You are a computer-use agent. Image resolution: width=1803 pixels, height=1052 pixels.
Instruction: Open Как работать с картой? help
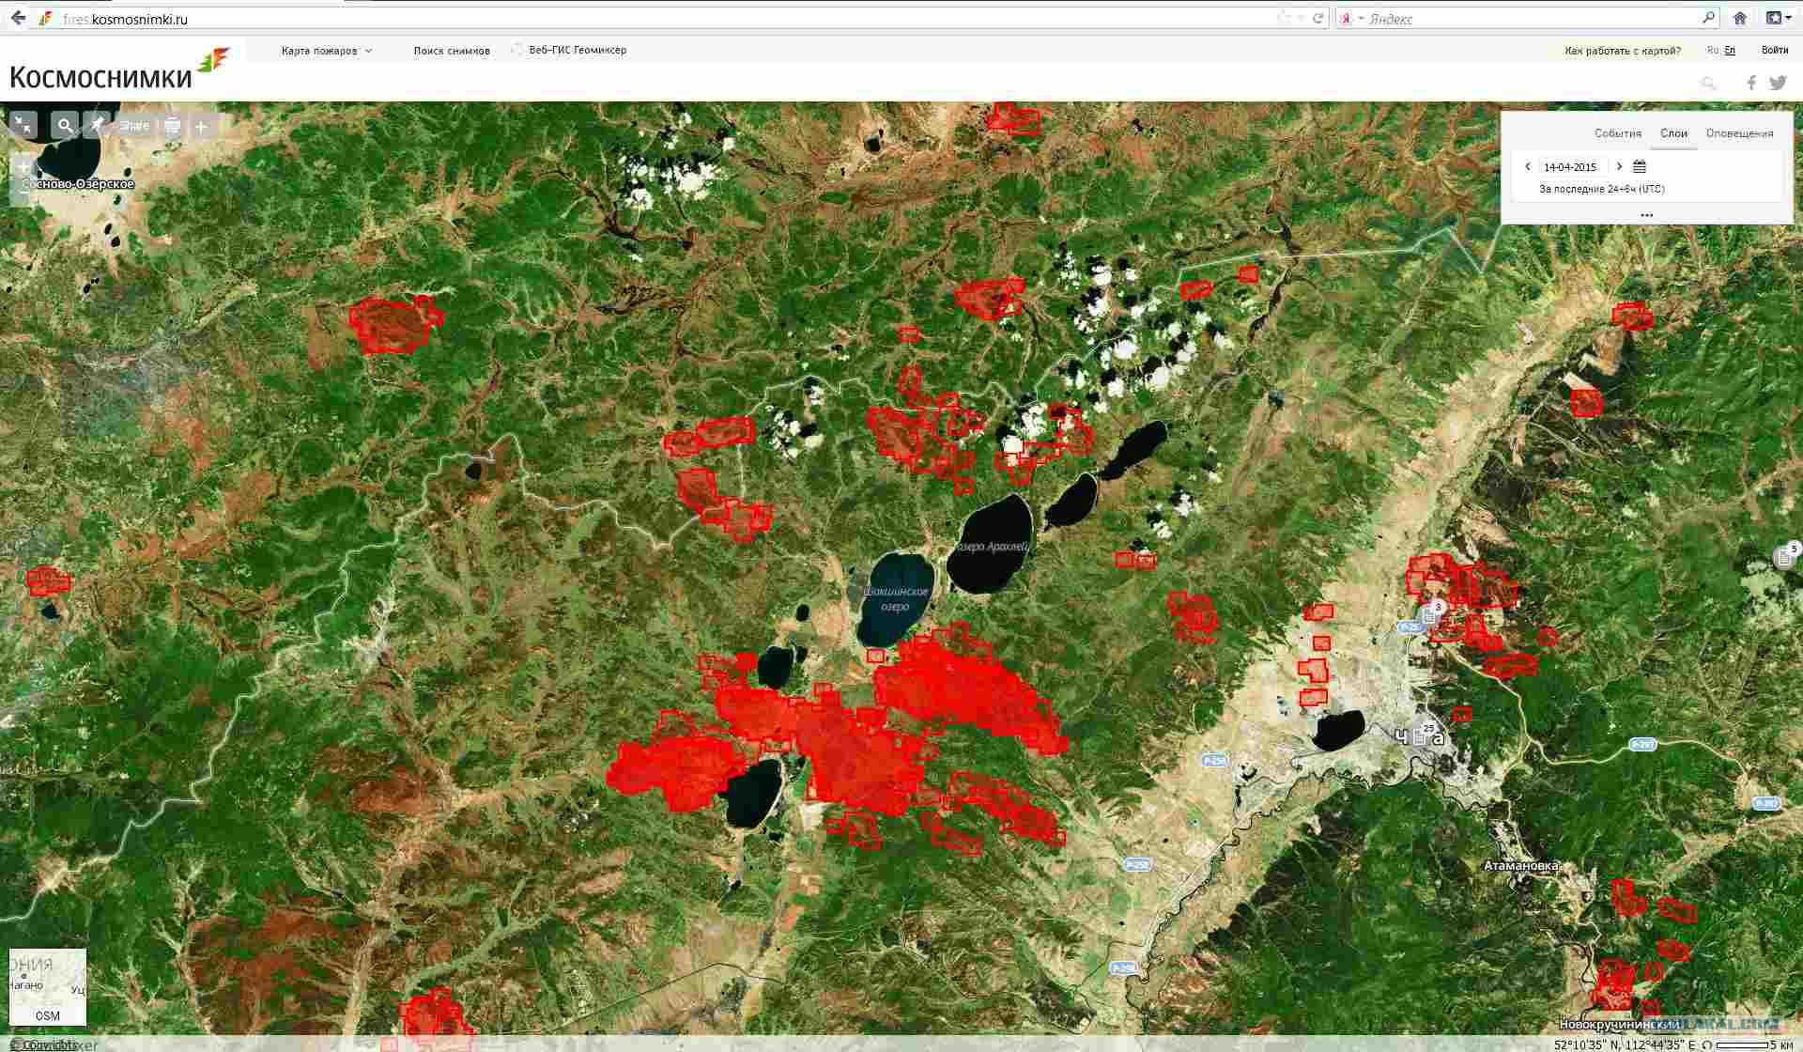(x=1623, y=51)
